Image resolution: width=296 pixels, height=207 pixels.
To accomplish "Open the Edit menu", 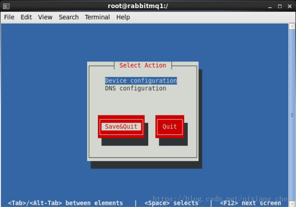I will point(26,17).
